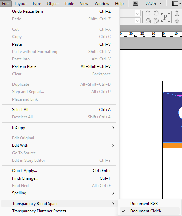Click greyed Edit Original
Viewport: 182px width, 216px height.
coord(59,138)
